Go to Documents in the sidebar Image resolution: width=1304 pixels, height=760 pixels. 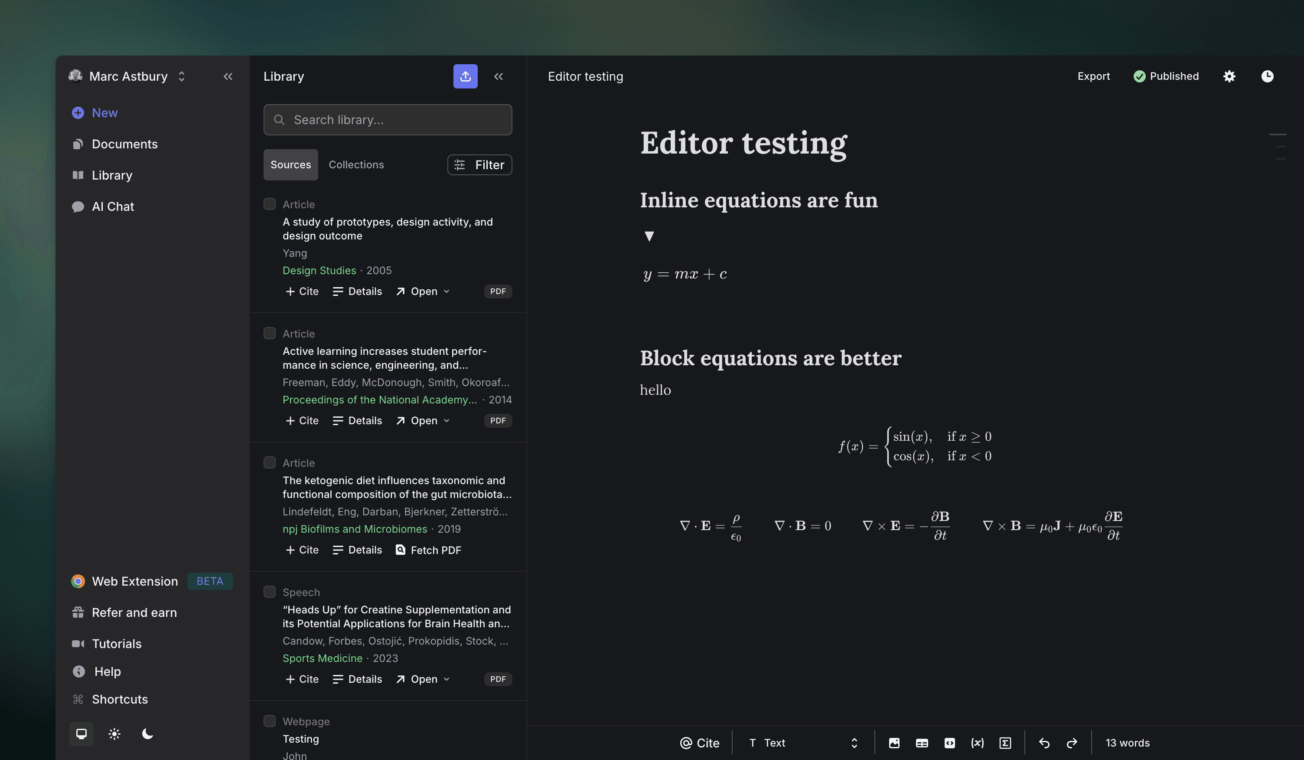114,144
